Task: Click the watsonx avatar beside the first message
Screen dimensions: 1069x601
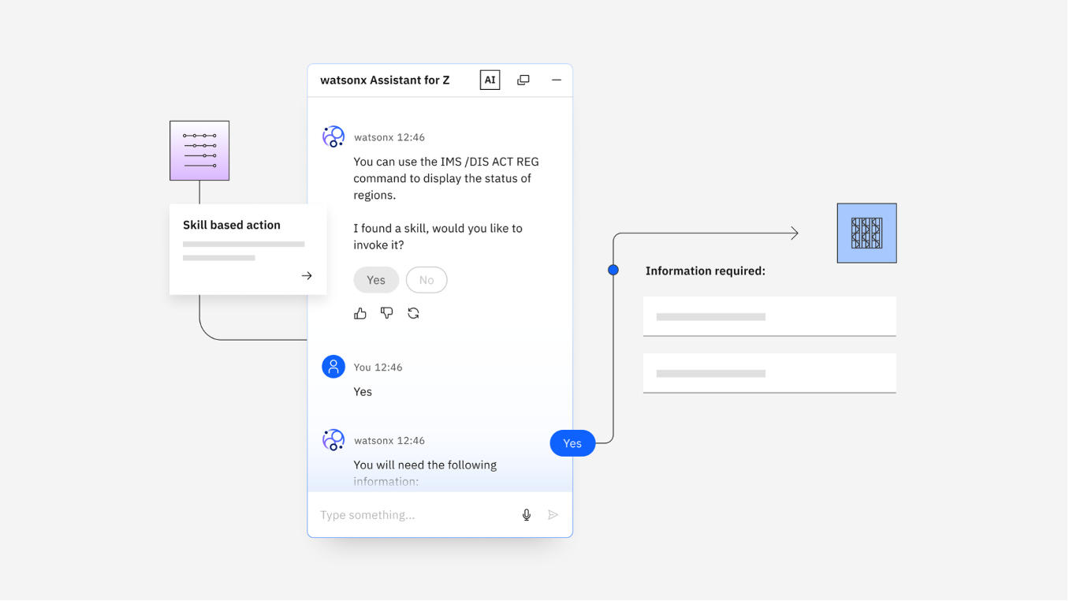Action: point(333,136)
